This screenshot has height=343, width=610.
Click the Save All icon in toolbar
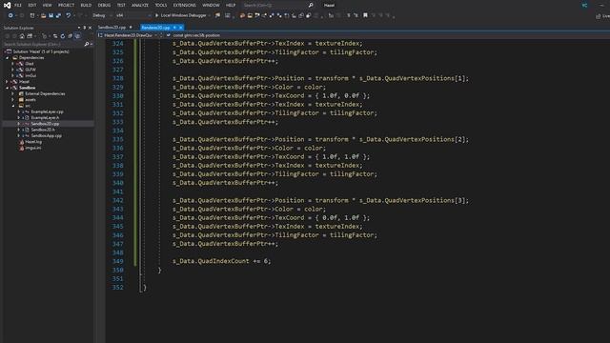click(x=58, y=15)
